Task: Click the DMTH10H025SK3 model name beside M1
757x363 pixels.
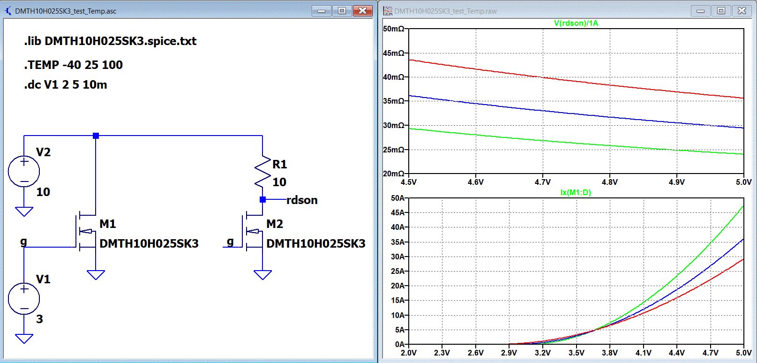Action: pyautogui.click(x=149, y=243)
